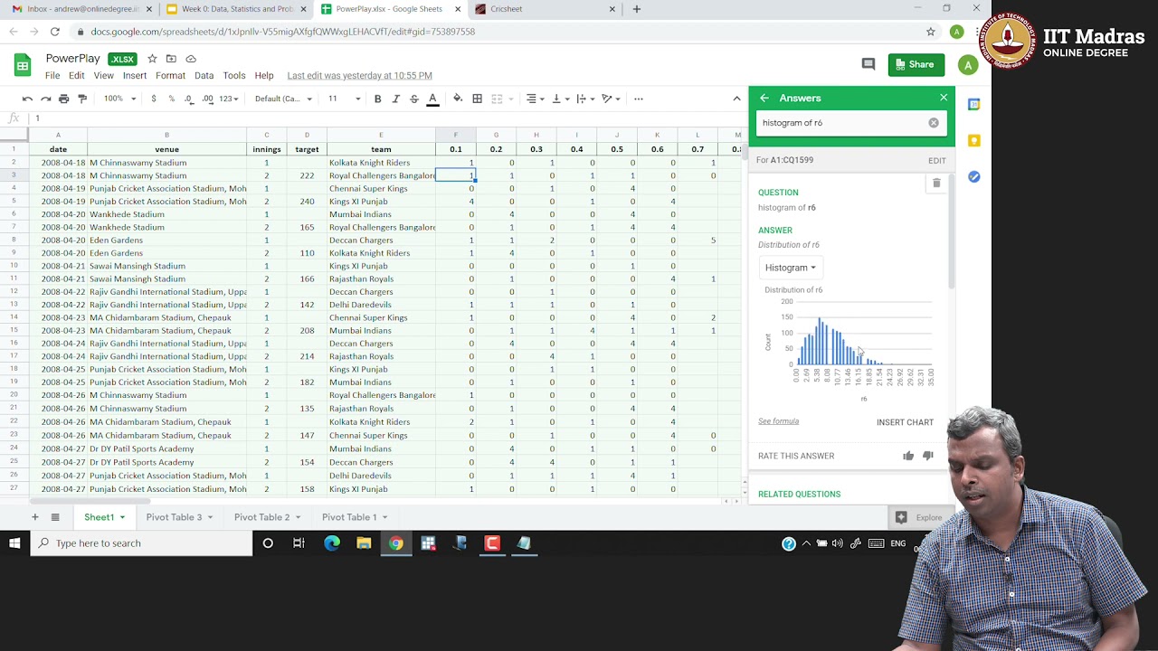The width and height of the screenshot is (1158, 651).
Task: Increase decimal places button
Action: [x=208, y=99]
